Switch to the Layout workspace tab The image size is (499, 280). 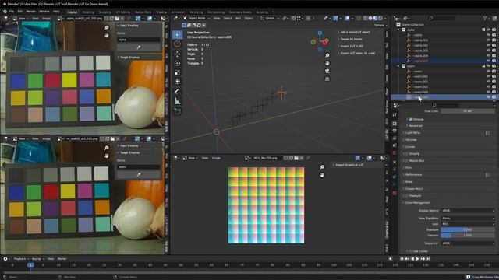click(x=73, y=12)
